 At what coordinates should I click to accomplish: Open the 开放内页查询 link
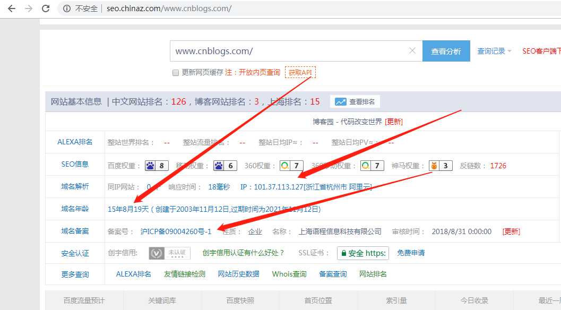(260, 72)
